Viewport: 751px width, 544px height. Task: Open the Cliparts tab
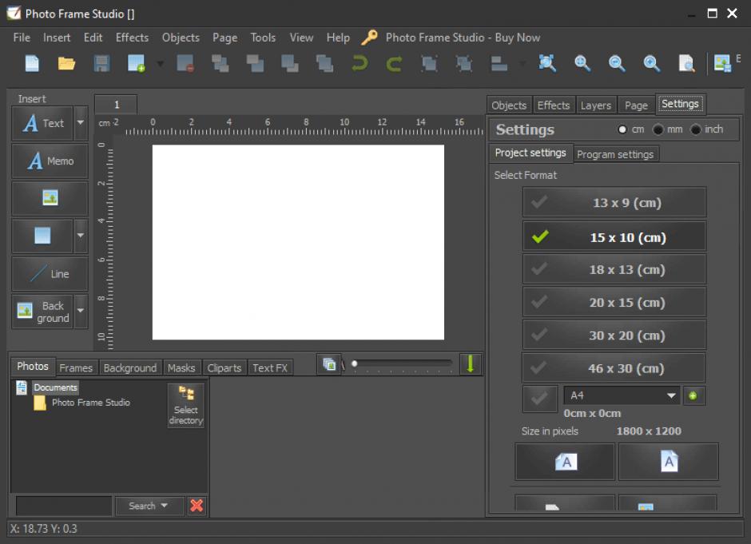pos(225,367)
